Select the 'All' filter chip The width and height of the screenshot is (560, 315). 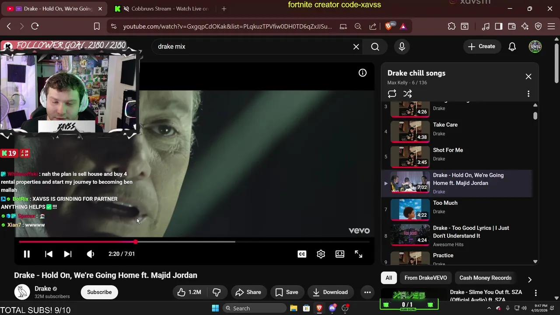pos(389,278)
